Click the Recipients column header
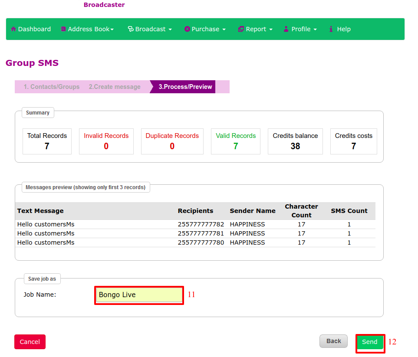Viewport: 418px width, 357px height. click(x=195, y=211)
